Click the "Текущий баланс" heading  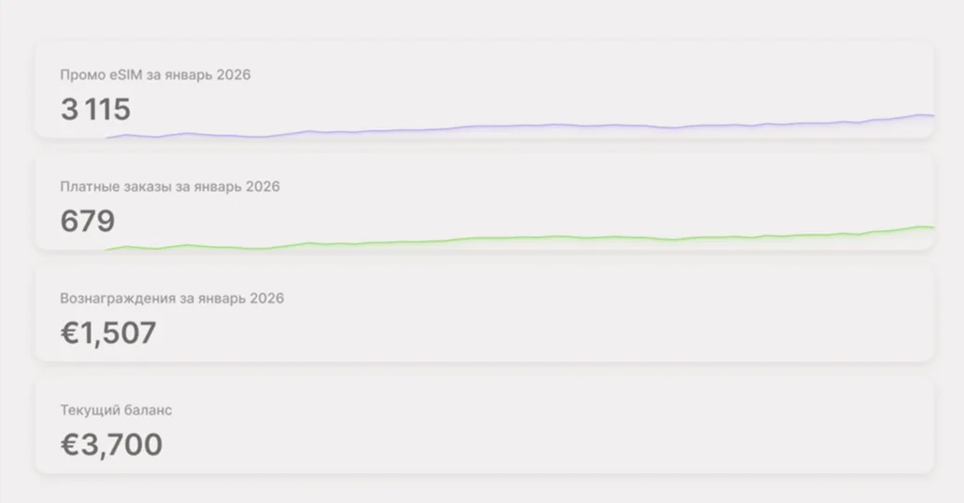click(x=116, y=411)
